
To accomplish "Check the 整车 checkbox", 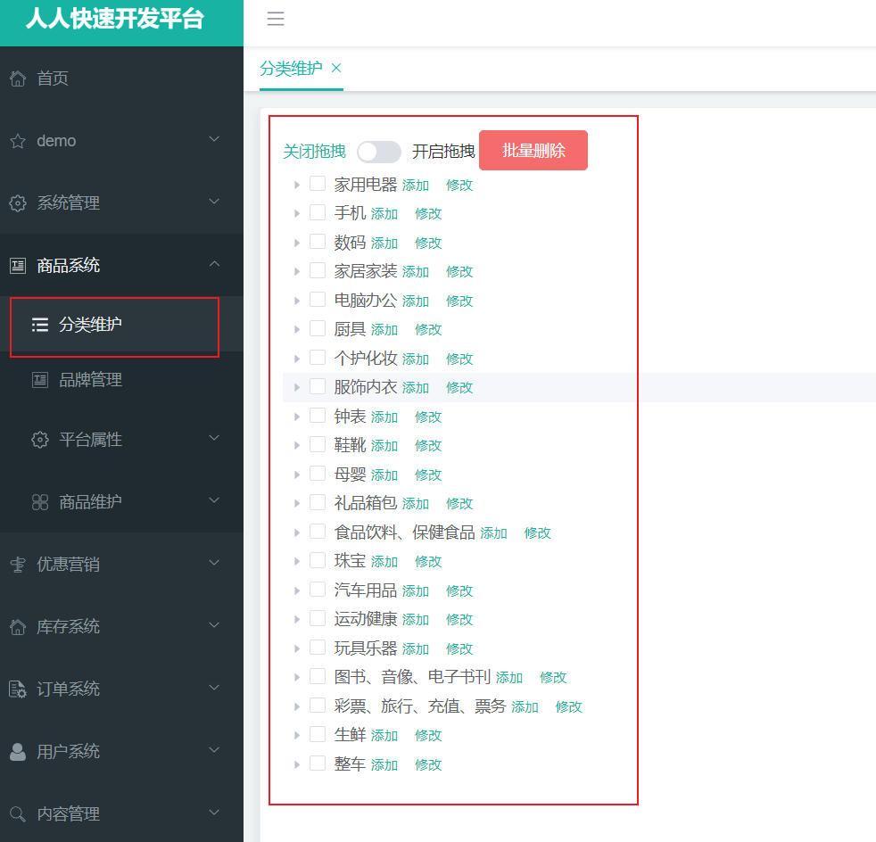I will pyautogui.click(x=318, y=764).
